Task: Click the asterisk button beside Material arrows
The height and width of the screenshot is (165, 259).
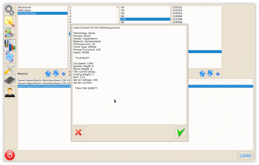Action: [64, 74]
